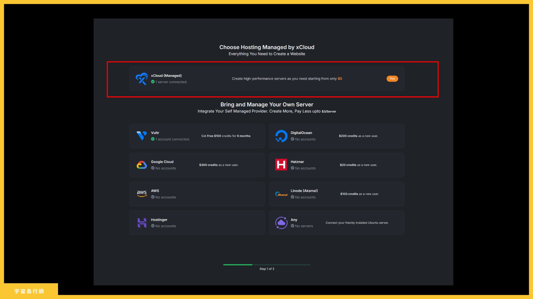Click the AWS logo icon
Screen dimensions: 533x299
pos(142,194)
